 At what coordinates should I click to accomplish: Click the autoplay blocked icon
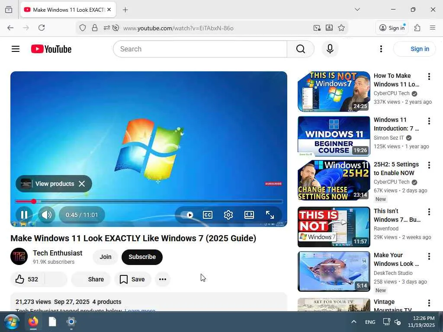pyautogui.click(x=116, y=28)
